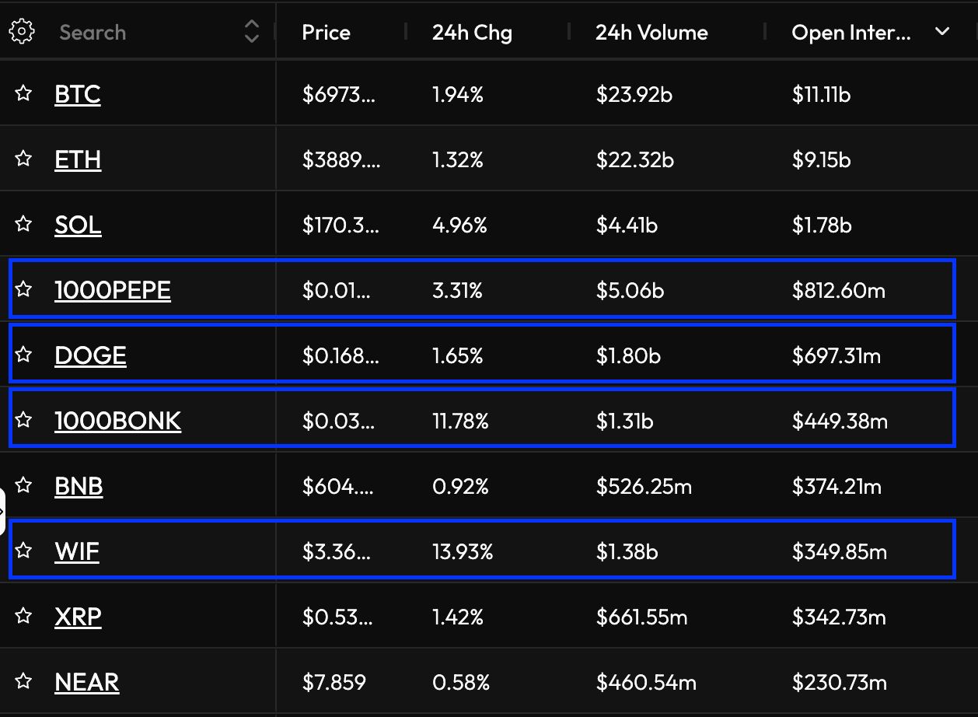Click the sort chevrons beside the search box
This screenshot has height=717, width=978.
(x=251, y=32)
